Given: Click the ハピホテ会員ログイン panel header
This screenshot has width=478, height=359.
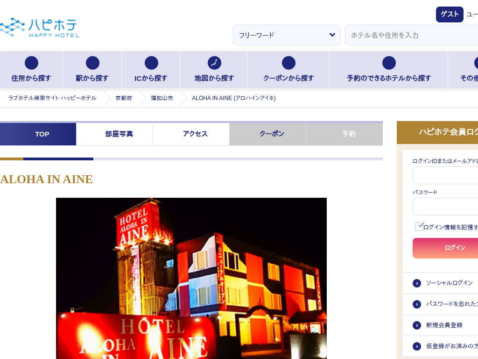Looking at the screenshot, I should point(437,132).
